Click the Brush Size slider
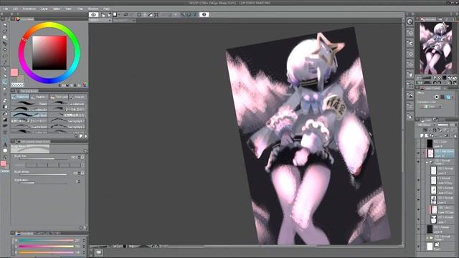 (44, 158)
